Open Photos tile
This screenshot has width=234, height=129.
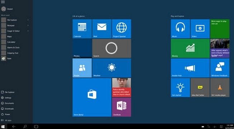[82, 48]
